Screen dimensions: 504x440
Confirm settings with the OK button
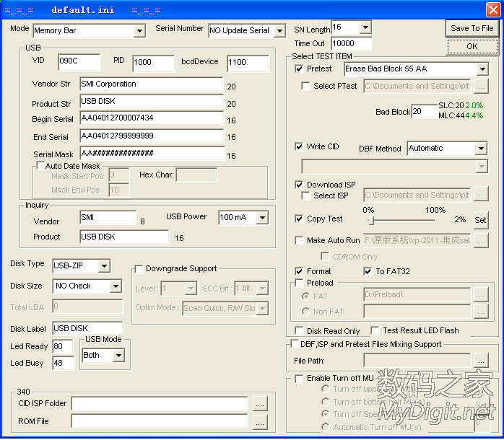[x=472, y=47]
